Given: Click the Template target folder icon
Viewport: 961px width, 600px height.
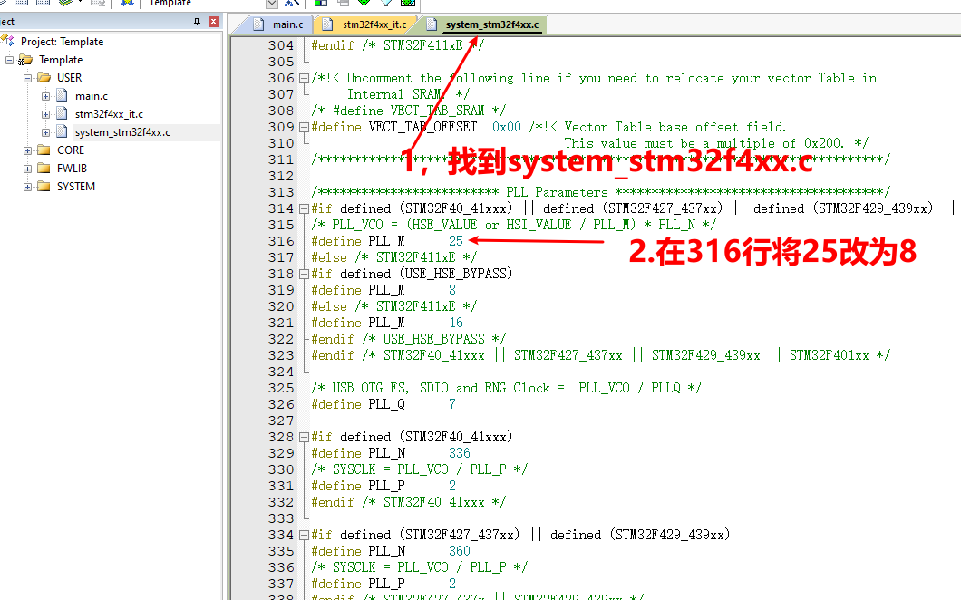Looking at the screenshot, I should click(x=25, y=60).
